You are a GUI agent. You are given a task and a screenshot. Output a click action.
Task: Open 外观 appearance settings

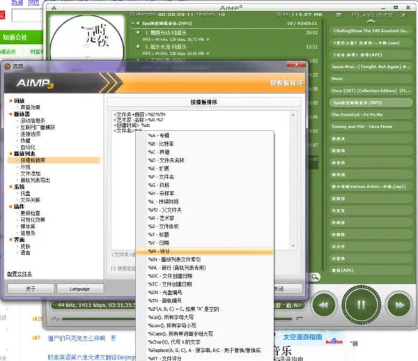[x=25, y=167]
